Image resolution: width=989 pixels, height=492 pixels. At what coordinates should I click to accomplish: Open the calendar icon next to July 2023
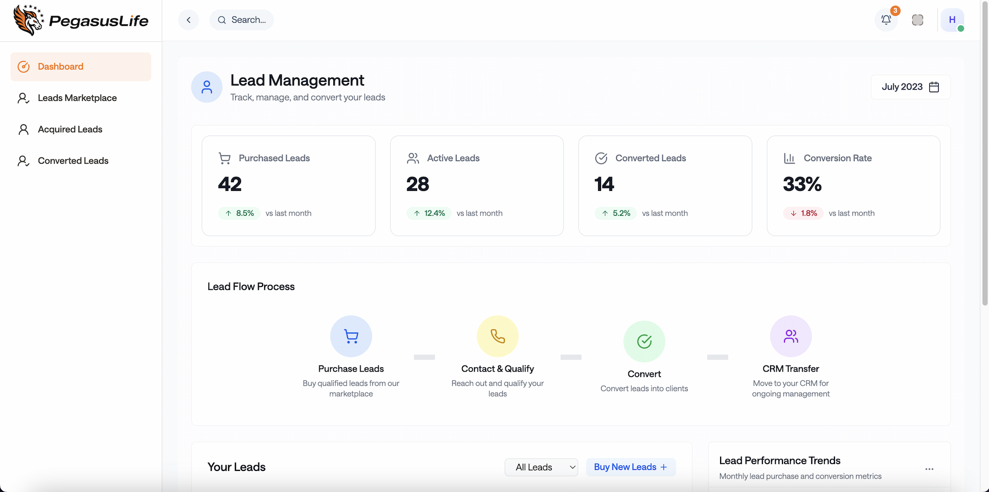coord(934,87)
